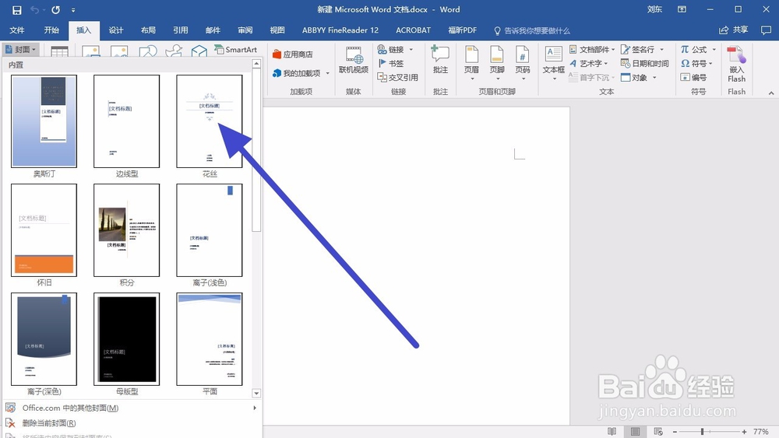779x438 pixels.
Task: Open Office.com 中的其他封面 submenu
Action: [132, 408]
